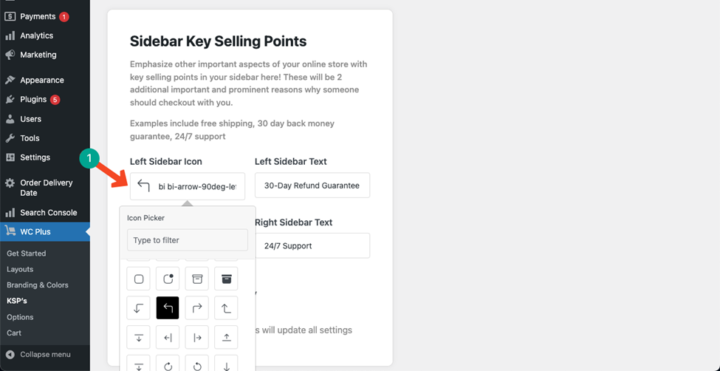Pick the outlined archive box icon
This screenshot has height=371, width=720.
pyautogui.click(x=197, y=279)
